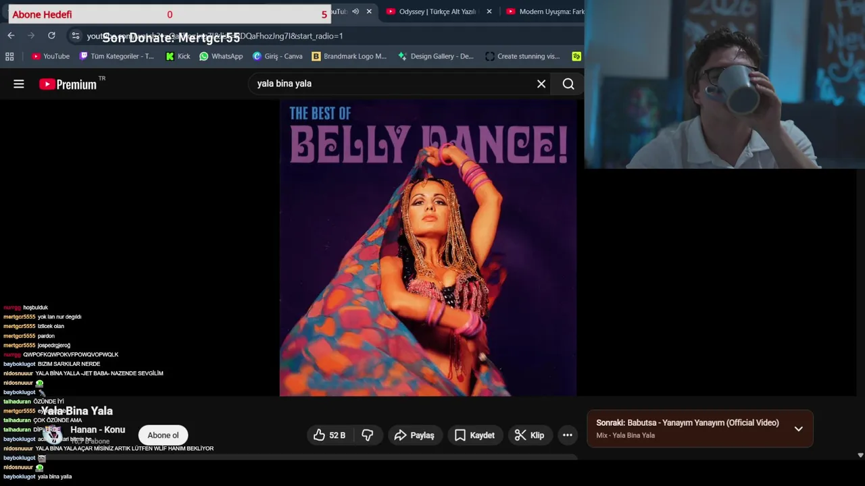Click the 52 B like count
This screenshot has width=865, height=486.
(x=337, y=435)
